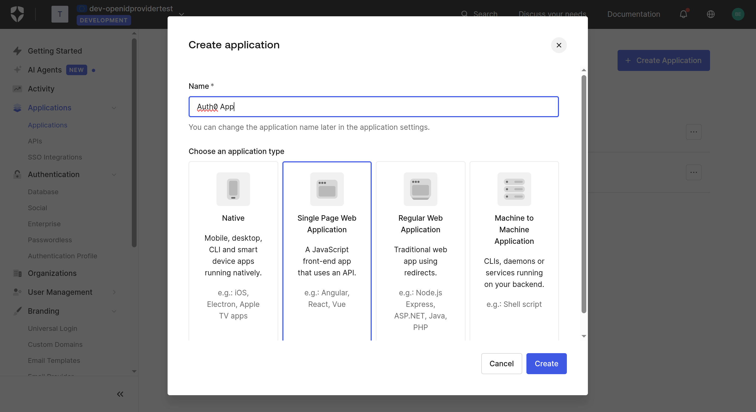Click the notifications bell icon
The height and width of the screenshot is (412, 756).
click(683, 14)
